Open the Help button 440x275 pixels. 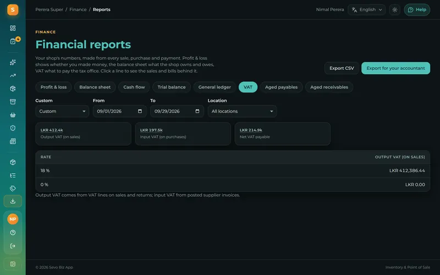coord(417,10)
